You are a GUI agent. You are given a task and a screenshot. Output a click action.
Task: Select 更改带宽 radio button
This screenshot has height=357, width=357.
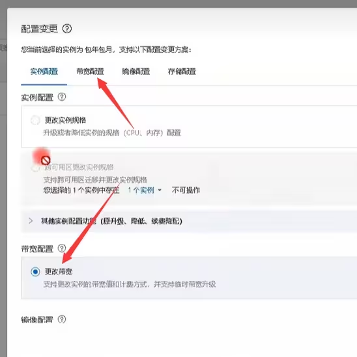[x=35, y=271]
